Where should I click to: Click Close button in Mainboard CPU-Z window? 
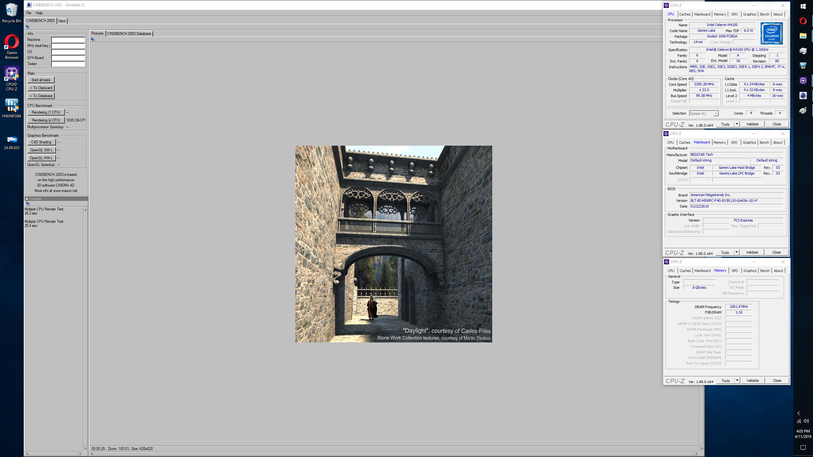coord(776,252)
